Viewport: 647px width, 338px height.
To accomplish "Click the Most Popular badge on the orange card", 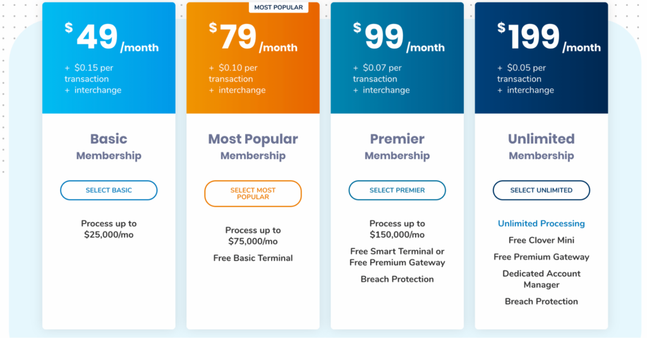I will [x=279, y=8].
